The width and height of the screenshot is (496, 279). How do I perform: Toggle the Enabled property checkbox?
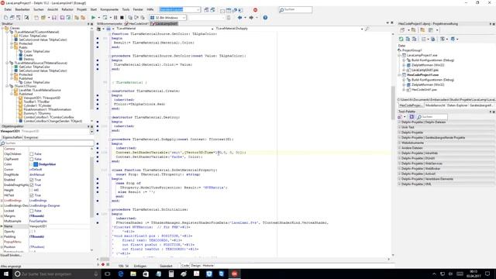coord(31,180)
